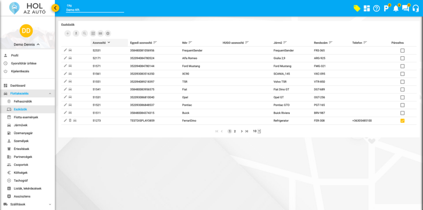Viewport: 423px width, 210px height.
Task: Open table settings gear icon
Action: (x=108, y=33)
